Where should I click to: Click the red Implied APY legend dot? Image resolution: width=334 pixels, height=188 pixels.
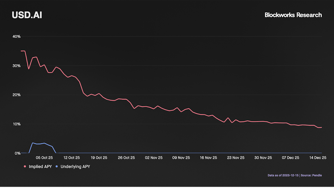pyautogui.click(x=25, y=166)
